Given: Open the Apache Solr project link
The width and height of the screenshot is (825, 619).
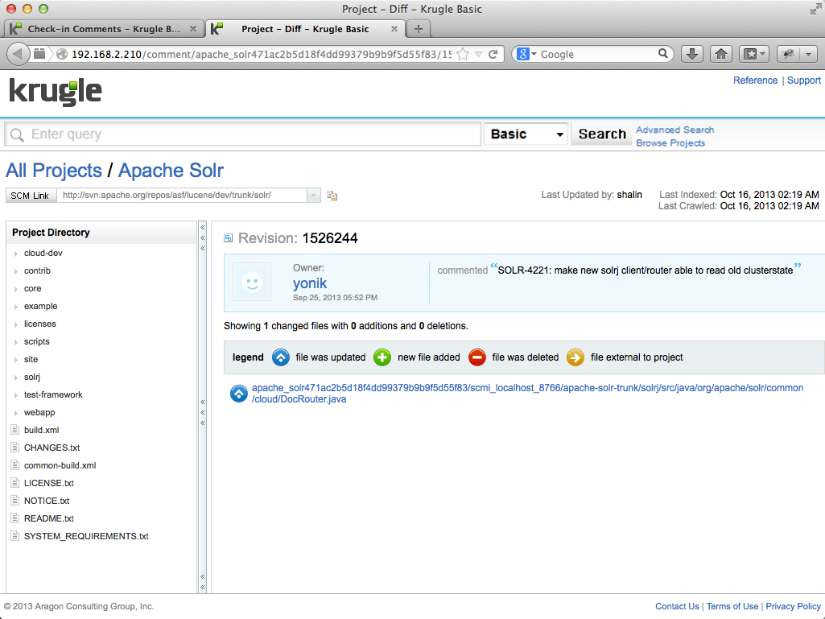Looking at the screenshot, I should pos(171,171).
